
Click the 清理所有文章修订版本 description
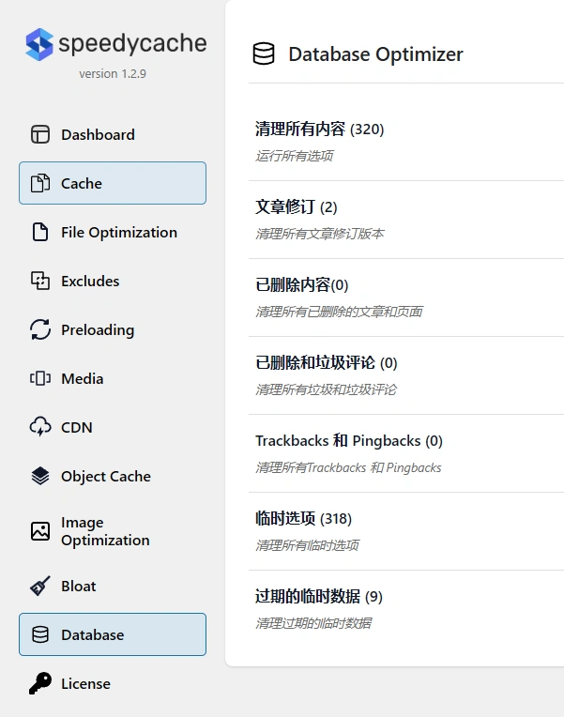320,234
